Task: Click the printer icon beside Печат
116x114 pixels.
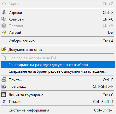Action: (4, 80)
